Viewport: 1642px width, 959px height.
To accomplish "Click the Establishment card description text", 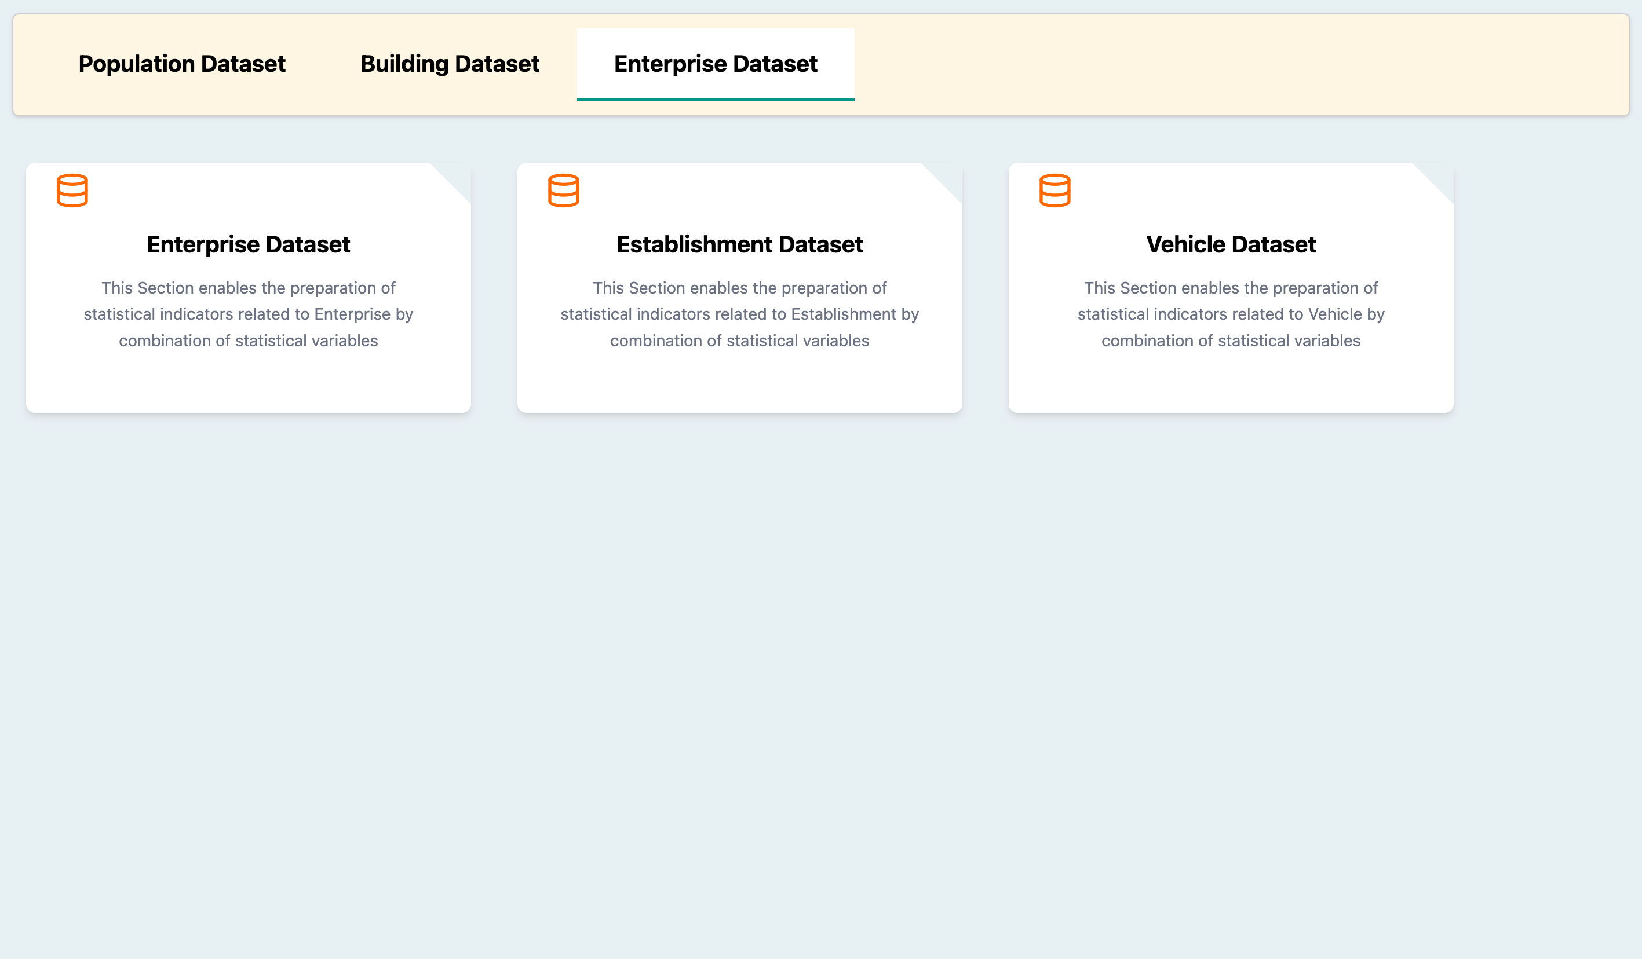I will pos(739,314).
